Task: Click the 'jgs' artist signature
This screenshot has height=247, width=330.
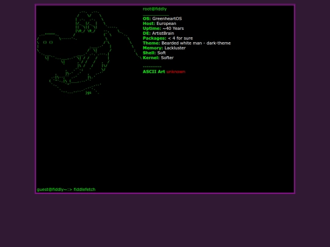Action: (89, 93)
